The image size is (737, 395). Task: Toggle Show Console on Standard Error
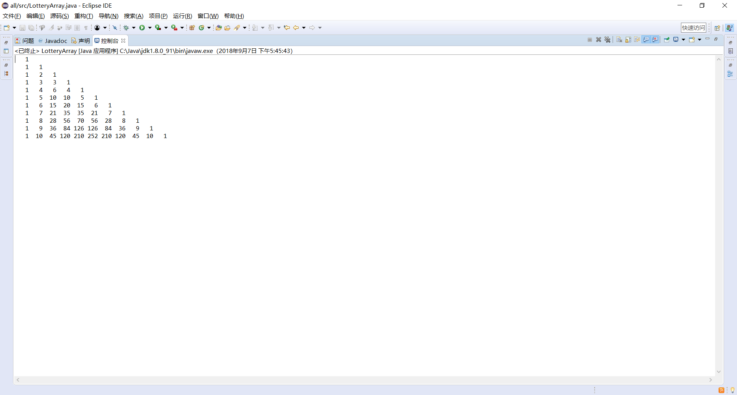(655, 39)
